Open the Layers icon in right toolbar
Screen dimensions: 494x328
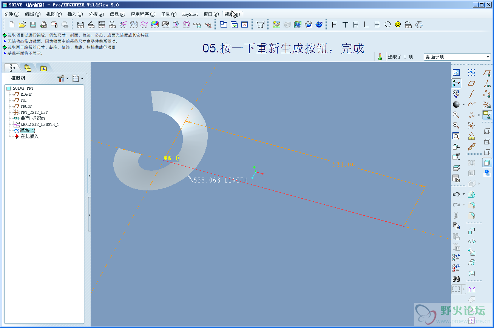[456, 168]
